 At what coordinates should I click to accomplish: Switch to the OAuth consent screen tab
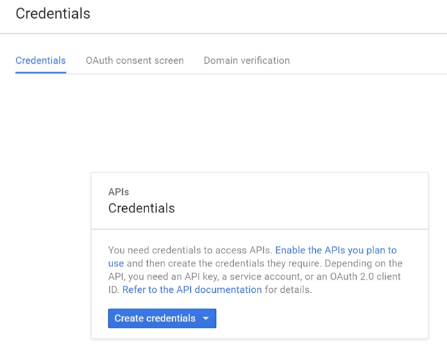click(135, 60)
